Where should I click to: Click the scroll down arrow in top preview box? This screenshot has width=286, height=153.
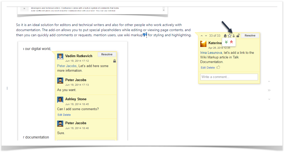pos(164,10)
